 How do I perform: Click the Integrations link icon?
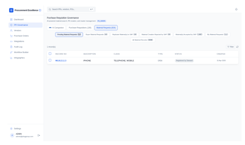tap(11, 41)
